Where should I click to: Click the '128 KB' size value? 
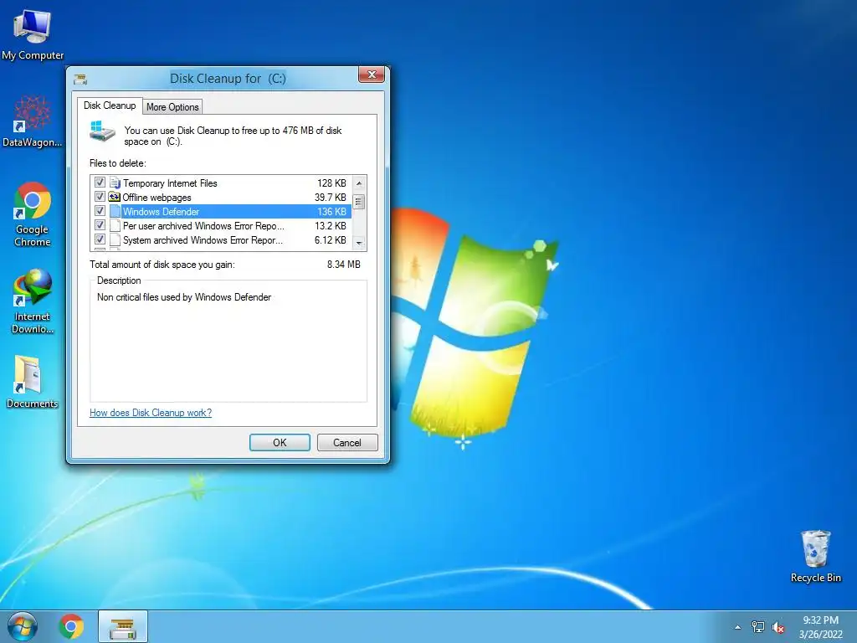(331, 183)
